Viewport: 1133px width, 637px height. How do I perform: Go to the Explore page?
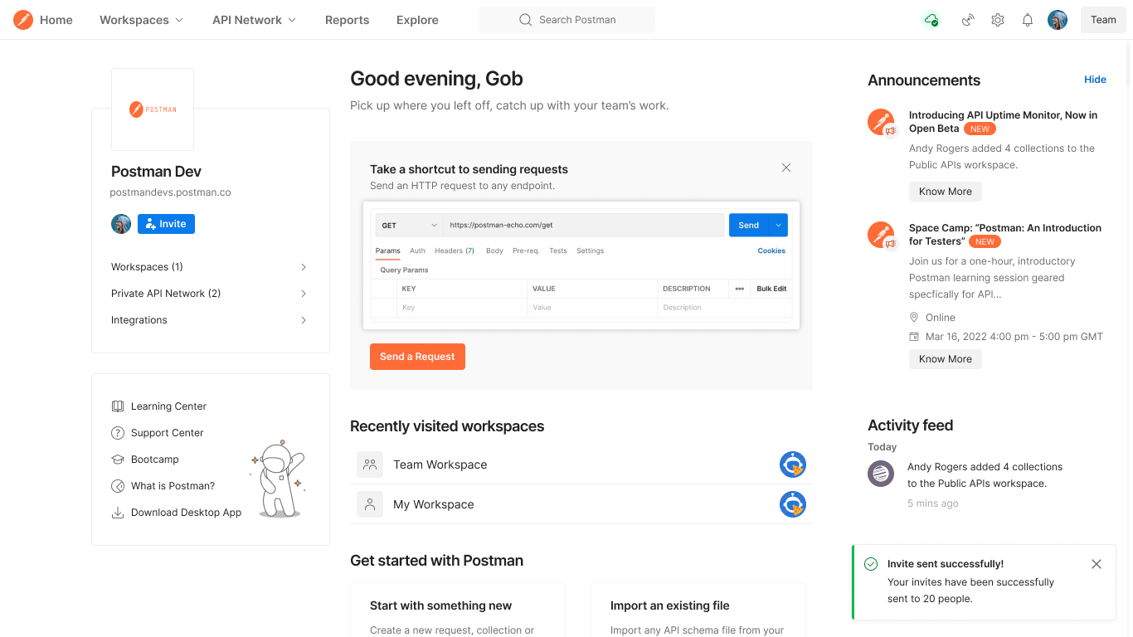[417, 20]
